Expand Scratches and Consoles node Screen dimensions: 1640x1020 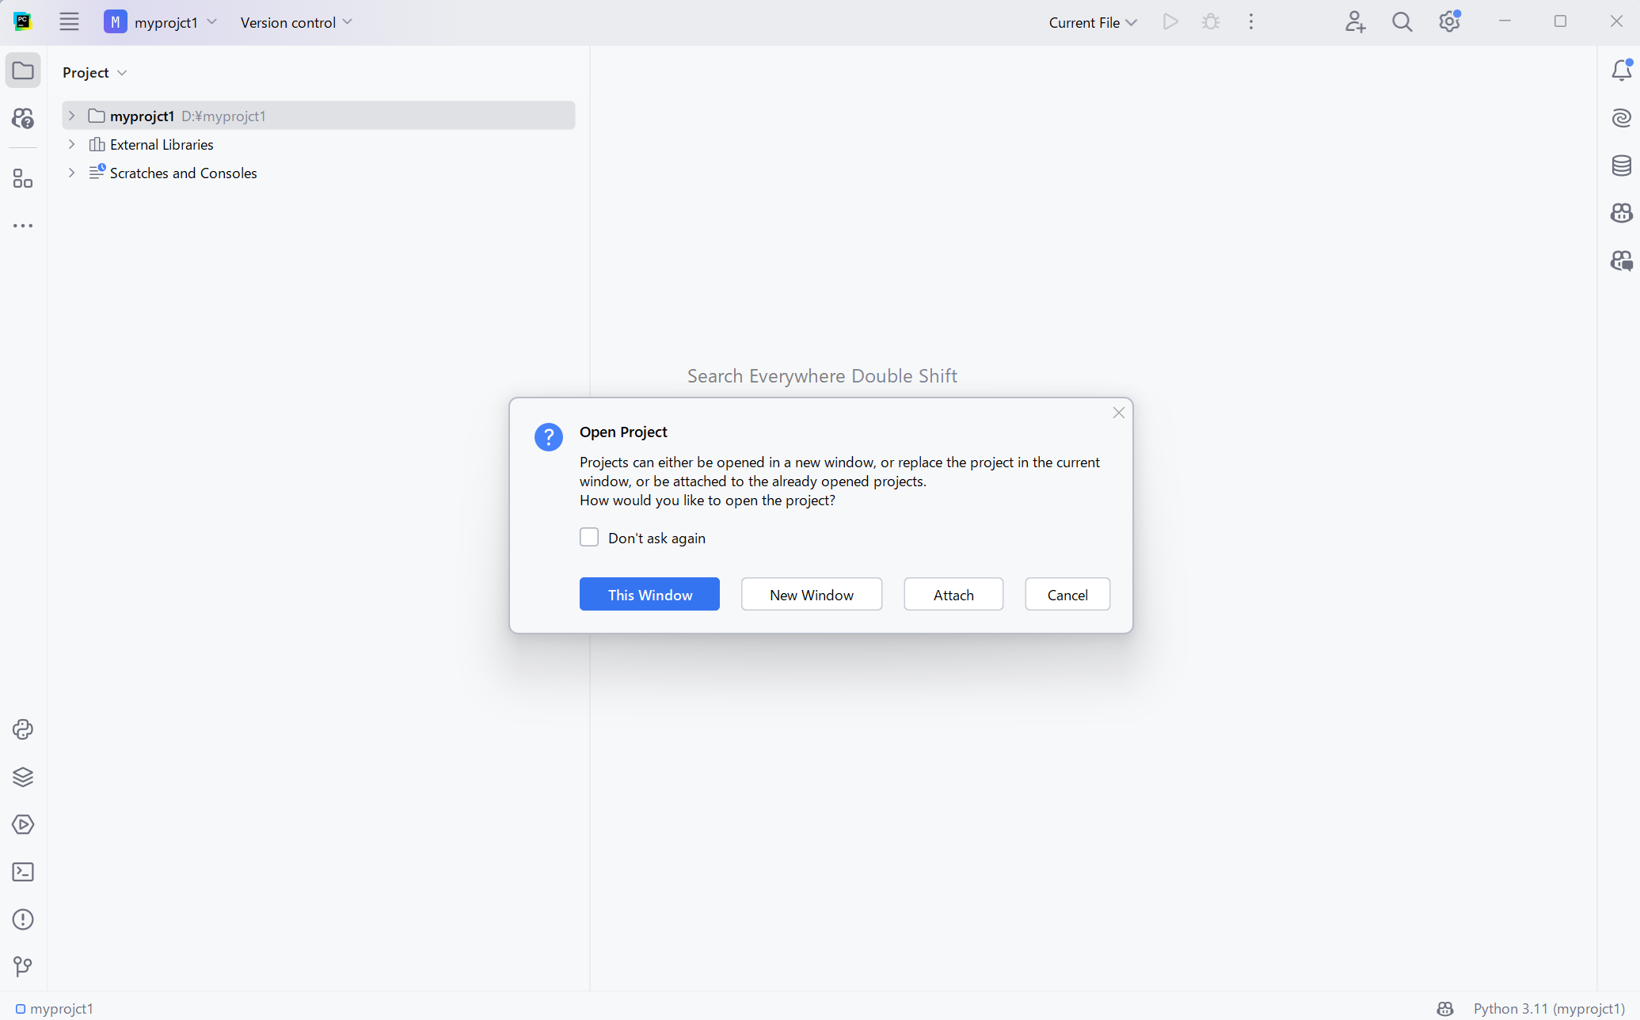71,173
